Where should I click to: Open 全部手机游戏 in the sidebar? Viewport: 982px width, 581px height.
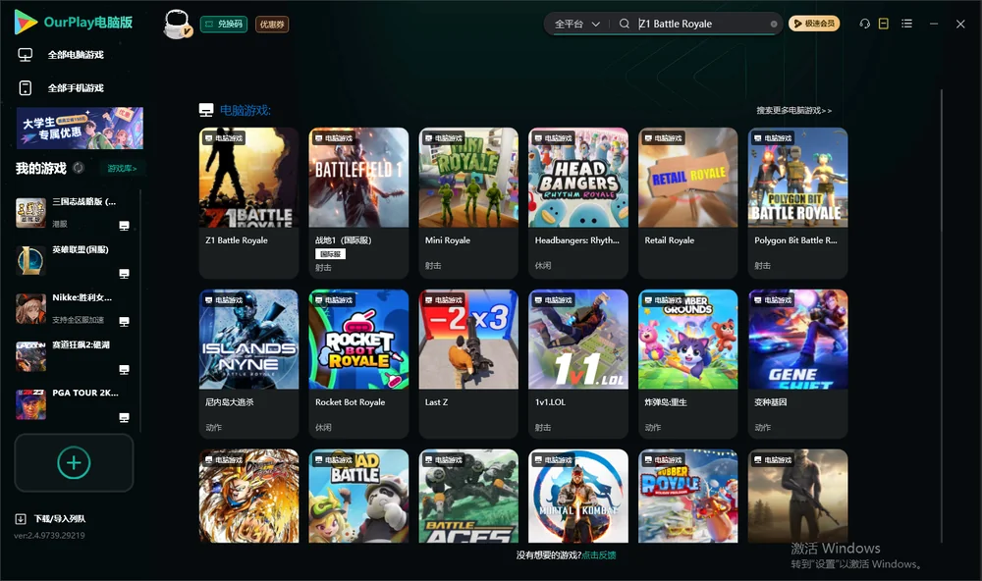(61, 88)
